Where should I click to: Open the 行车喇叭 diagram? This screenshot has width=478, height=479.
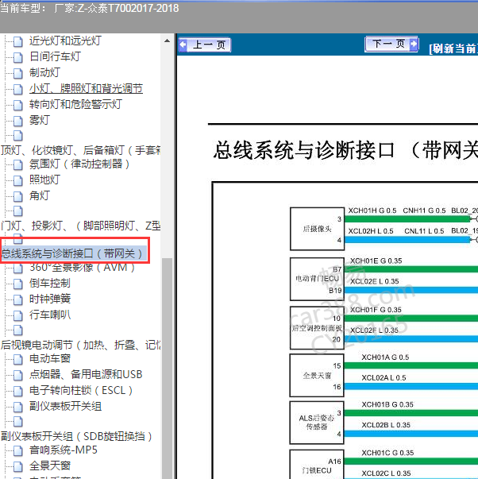(50, 315)
